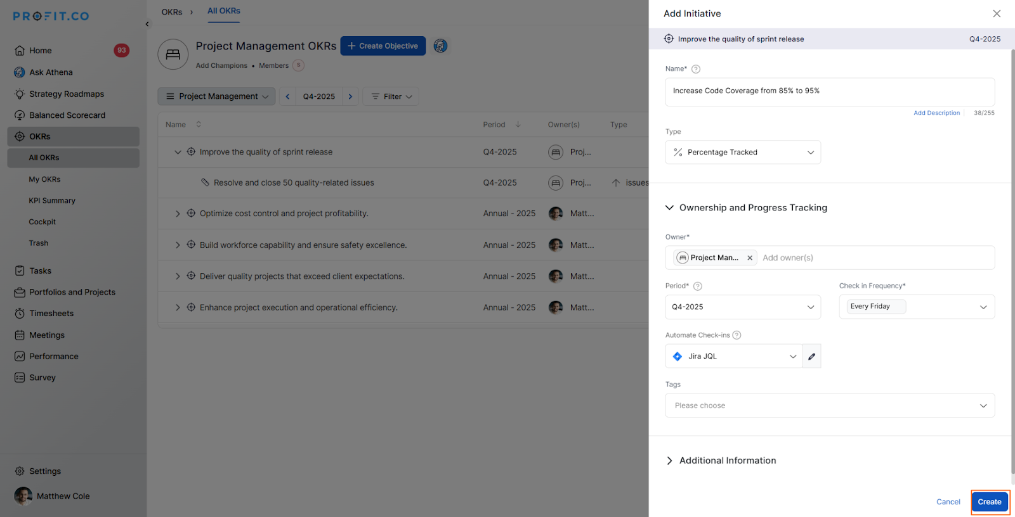
Task: Remove the Project Man... owner chip
Action: tap(750, 258)
